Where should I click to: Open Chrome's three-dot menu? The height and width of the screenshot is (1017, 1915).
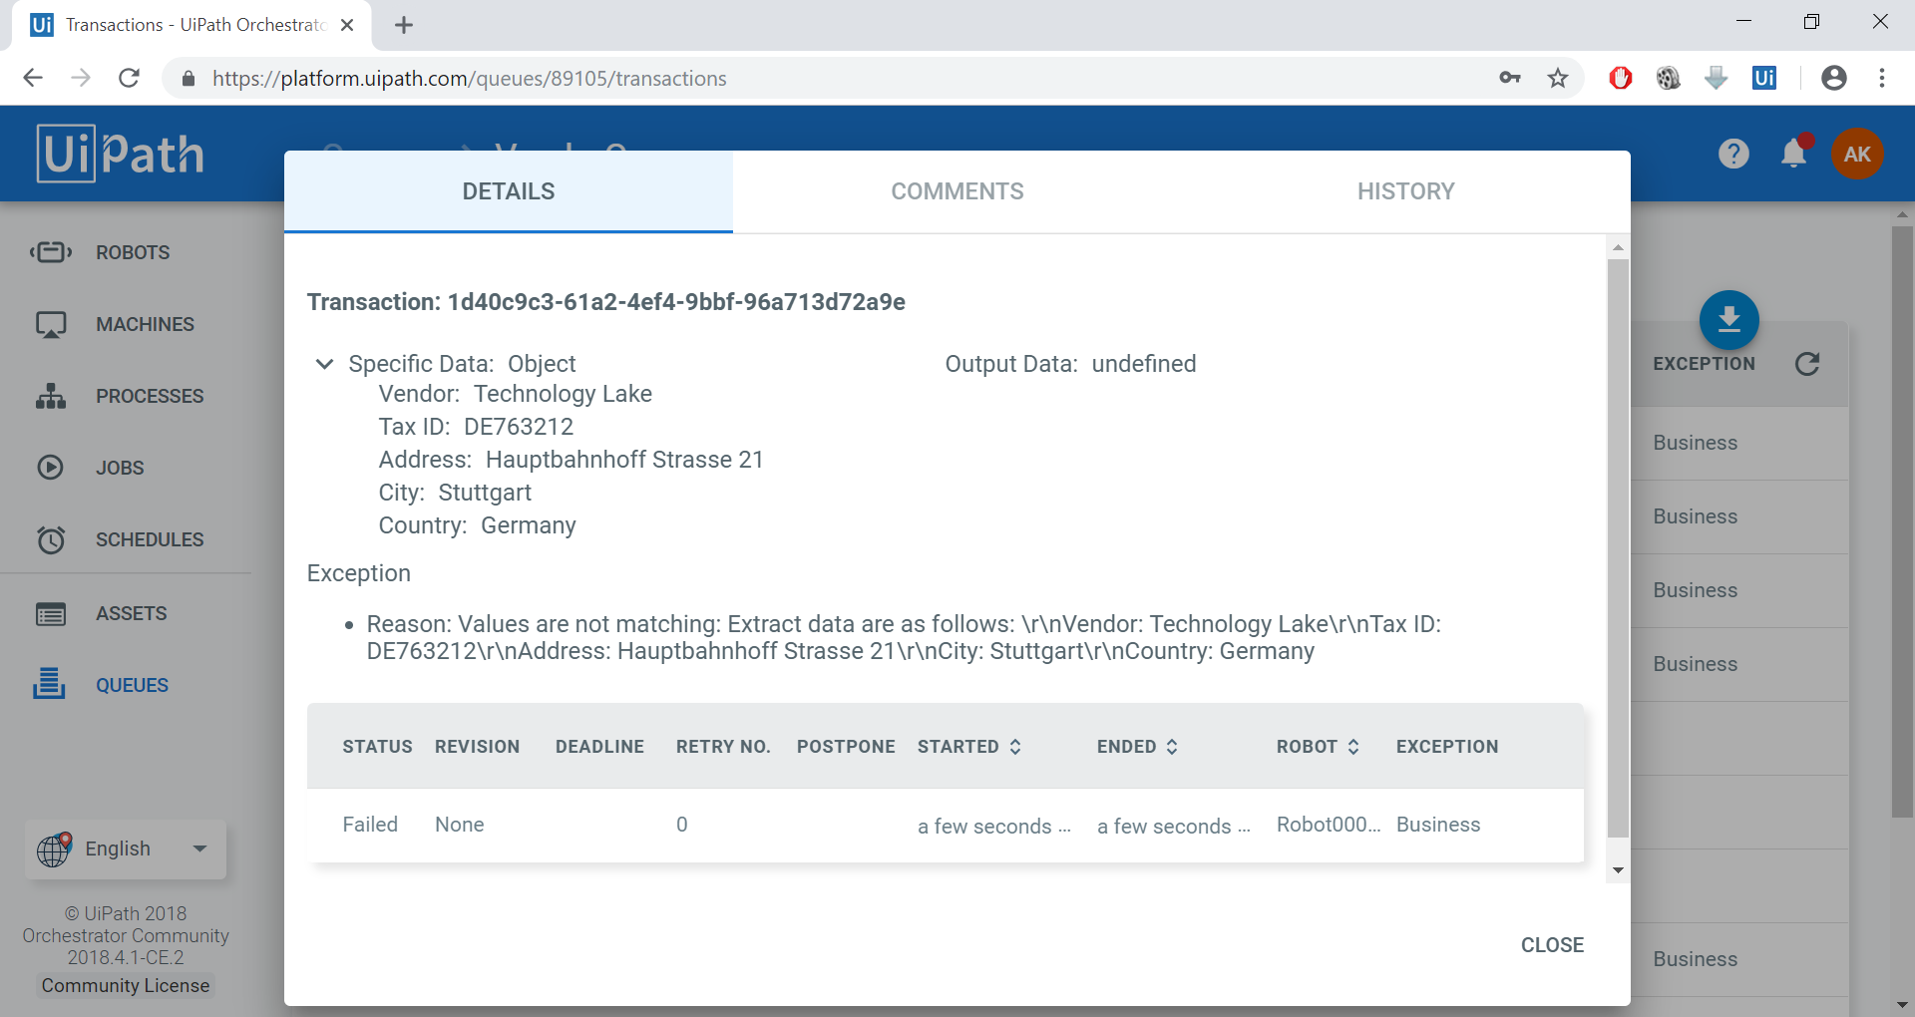1882,78
